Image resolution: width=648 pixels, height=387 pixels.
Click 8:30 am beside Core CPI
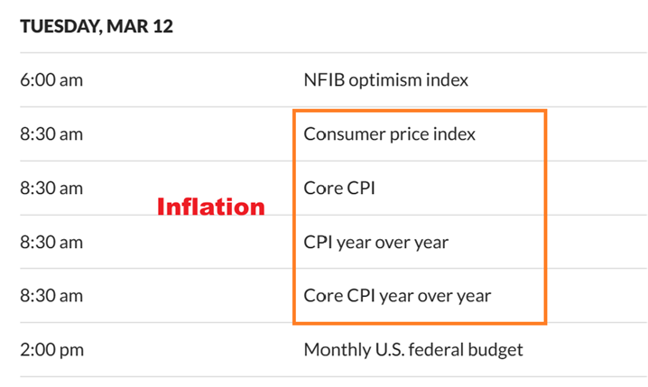[x=51, y=189]
